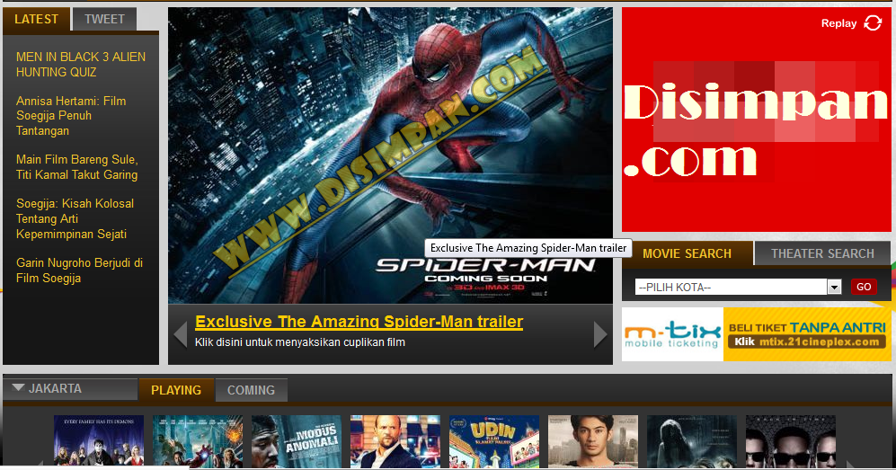Open the poster of man in suit

[395, 441]
